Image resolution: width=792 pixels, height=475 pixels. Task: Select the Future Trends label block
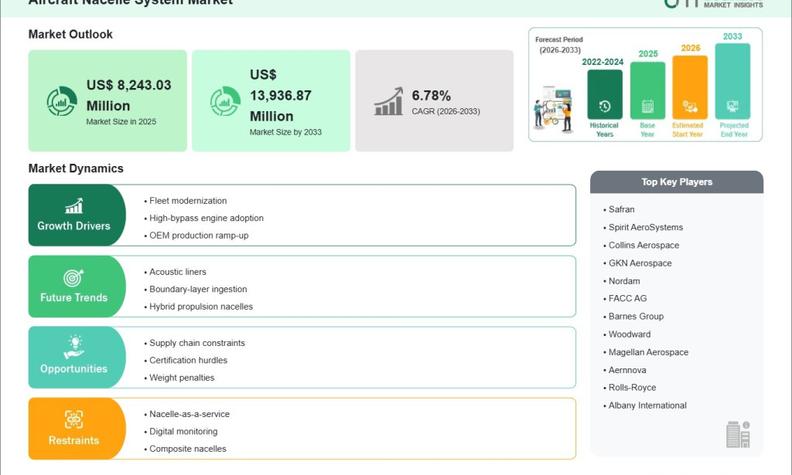click(77, 287)
